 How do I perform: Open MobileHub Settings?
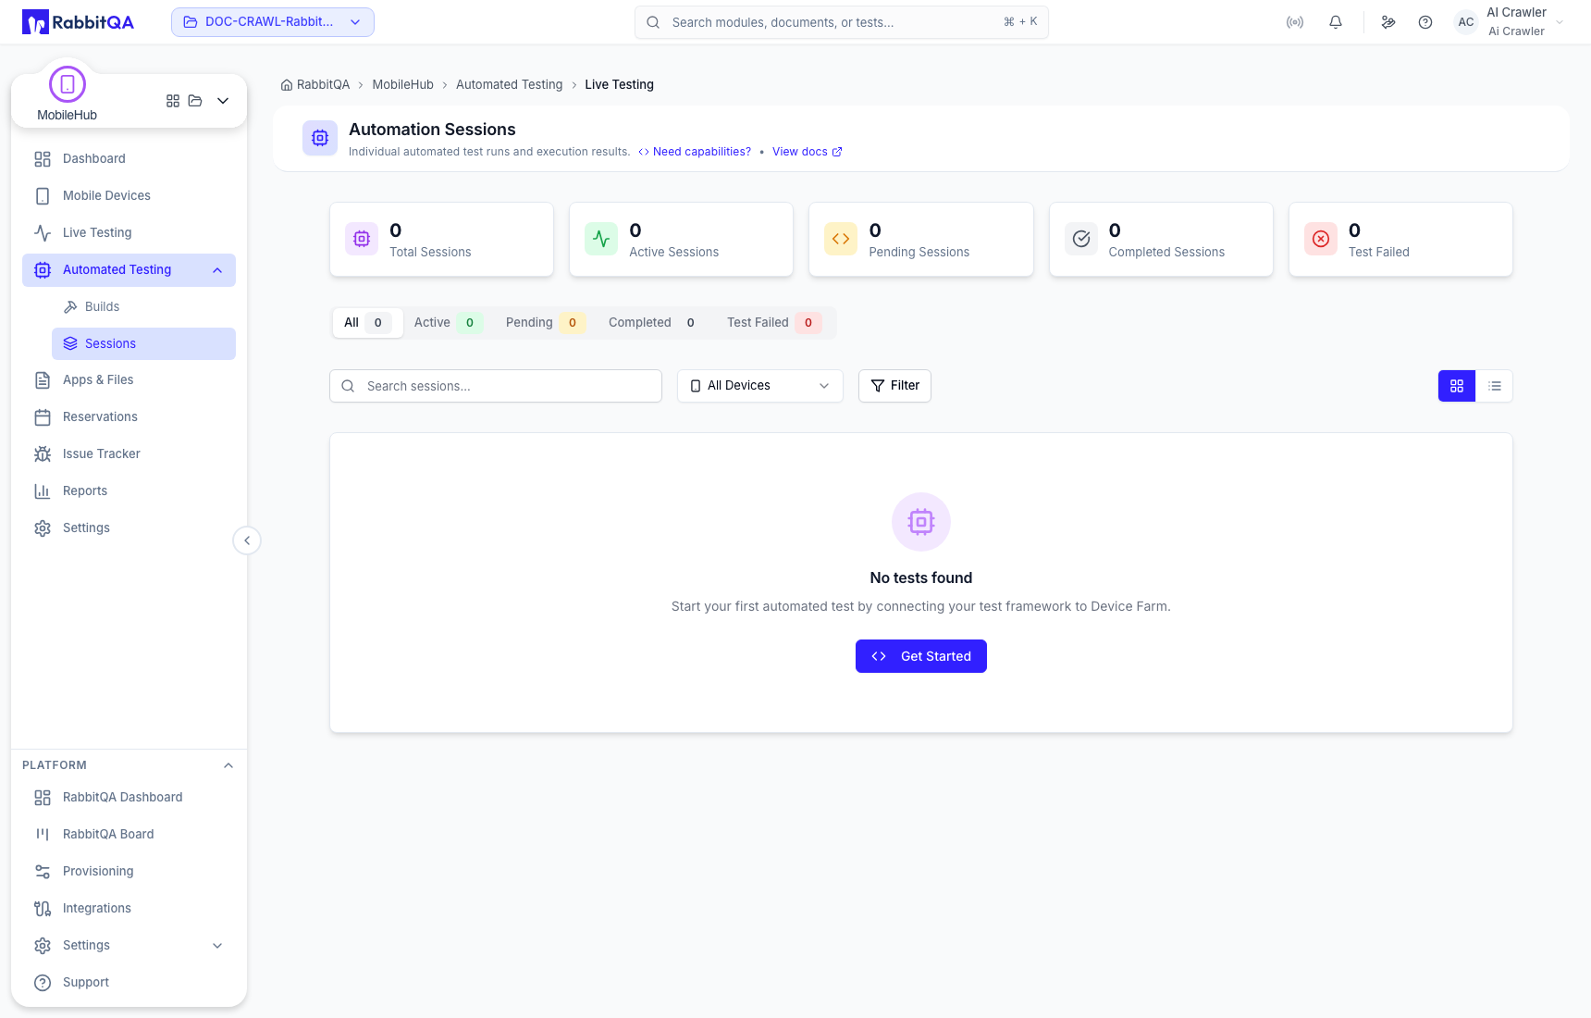[x=129, y=528]
